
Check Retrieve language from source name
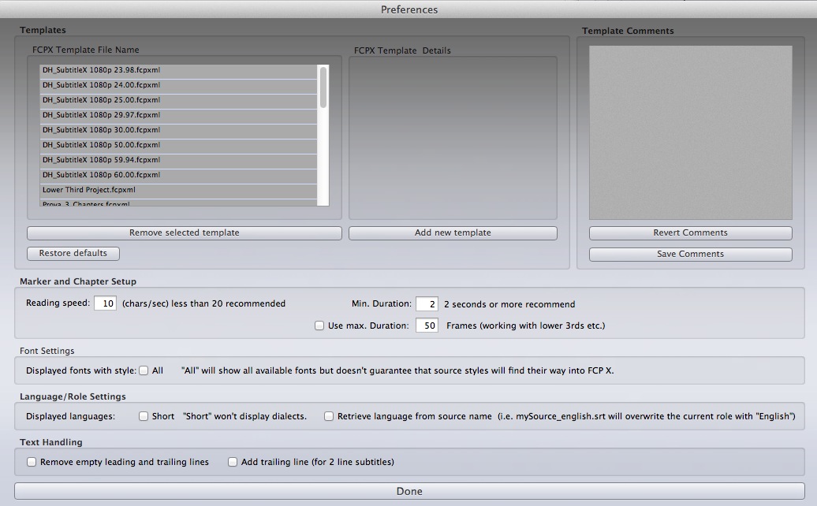(x=329, y=416)
